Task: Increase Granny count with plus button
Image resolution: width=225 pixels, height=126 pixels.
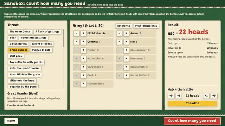Action: 83,42
